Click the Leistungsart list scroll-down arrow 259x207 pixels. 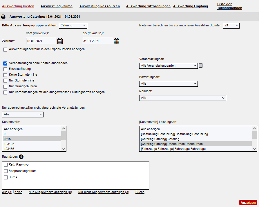tap(254, 149)
